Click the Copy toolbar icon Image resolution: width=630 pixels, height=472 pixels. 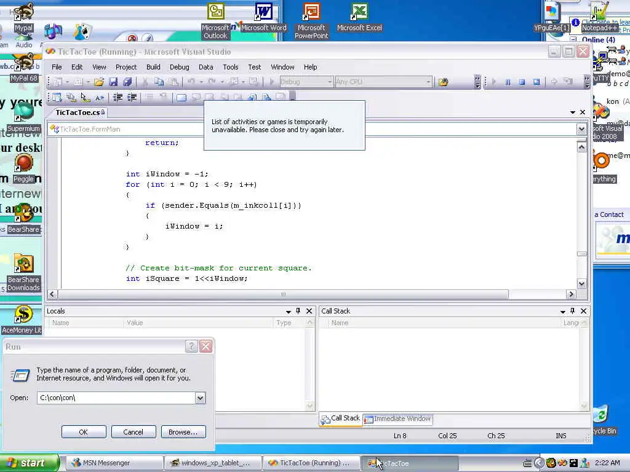point(159,82)
